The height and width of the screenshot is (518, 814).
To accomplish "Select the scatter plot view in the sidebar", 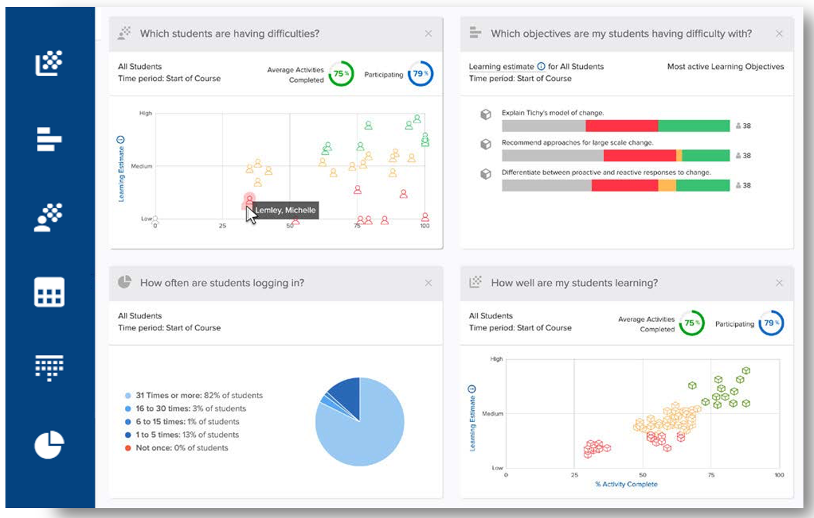I will point(49,63).
